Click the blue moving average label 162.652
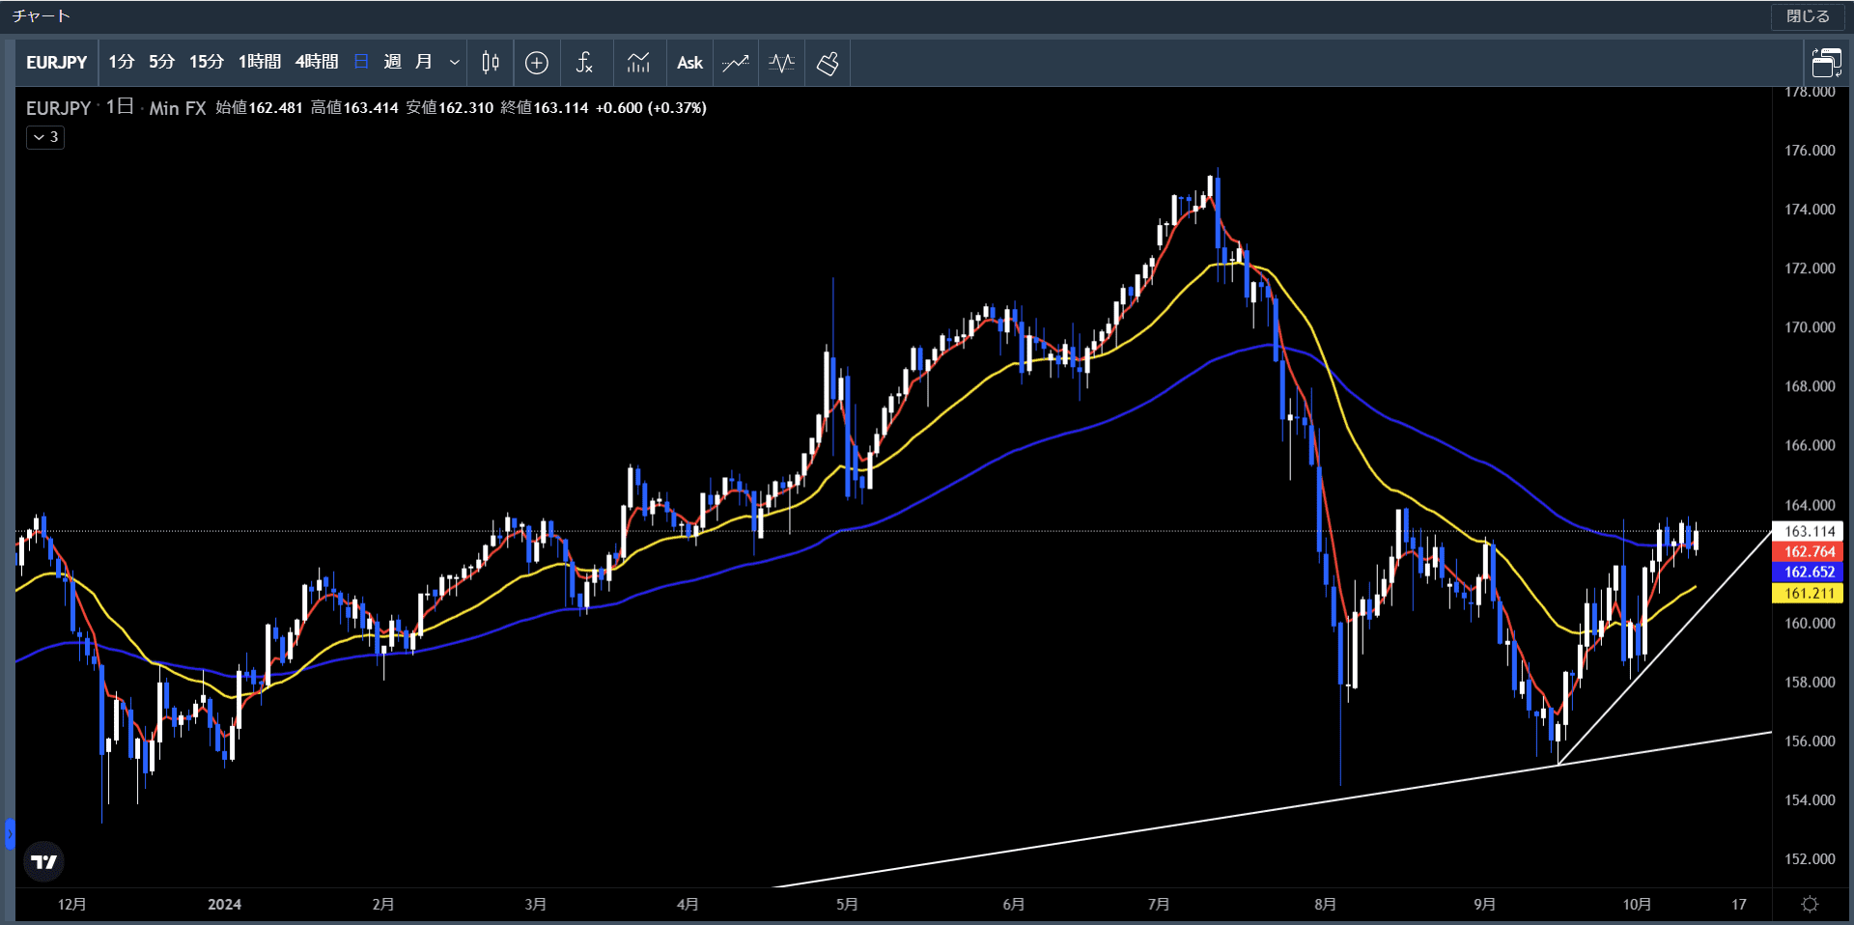 tap(1809, 572)
